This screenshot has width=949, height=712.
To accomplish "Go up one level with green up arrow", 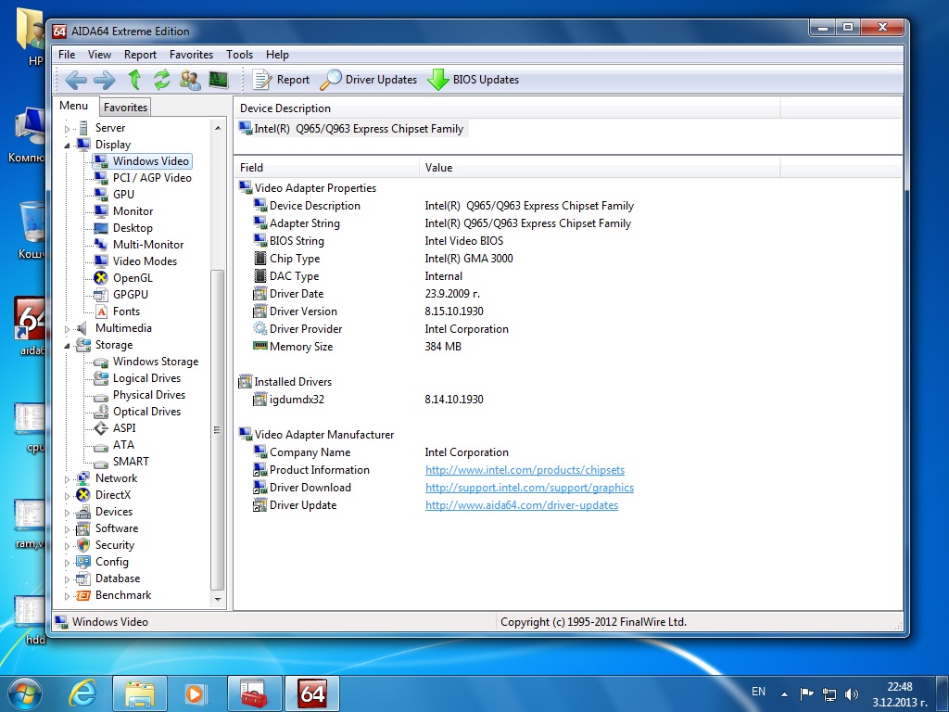I will [134, 80].
